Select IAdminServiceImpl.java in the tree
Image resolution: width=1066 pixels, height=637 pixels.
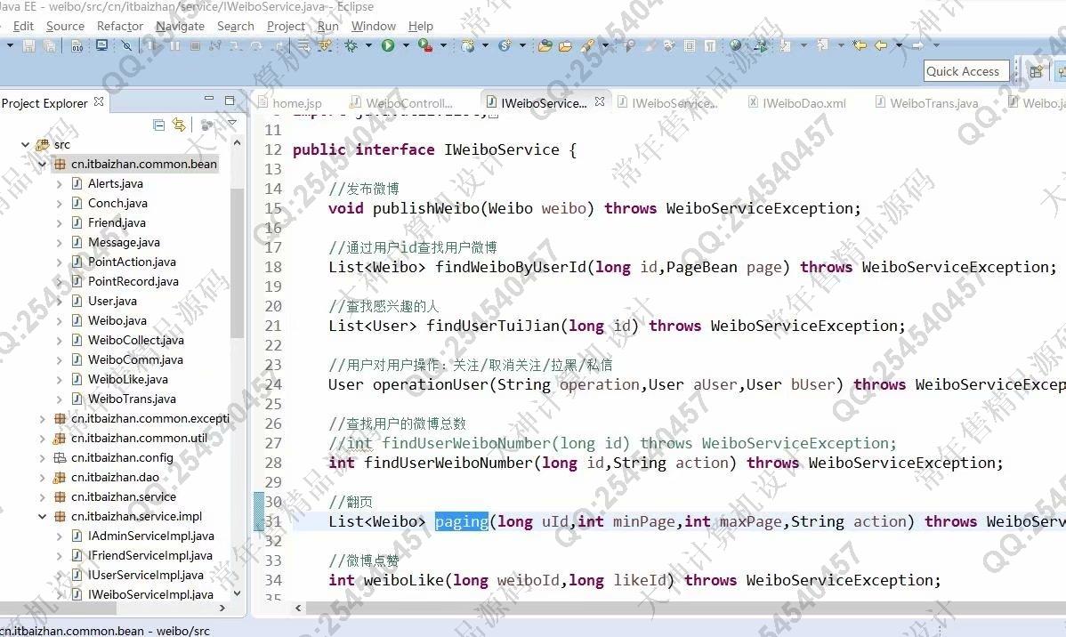coord(151,536)
